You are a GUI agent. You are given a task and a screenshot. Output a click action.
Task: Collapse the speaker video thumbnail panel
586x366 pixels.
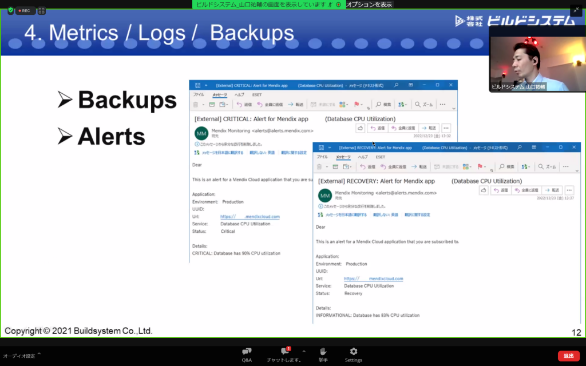576,10
